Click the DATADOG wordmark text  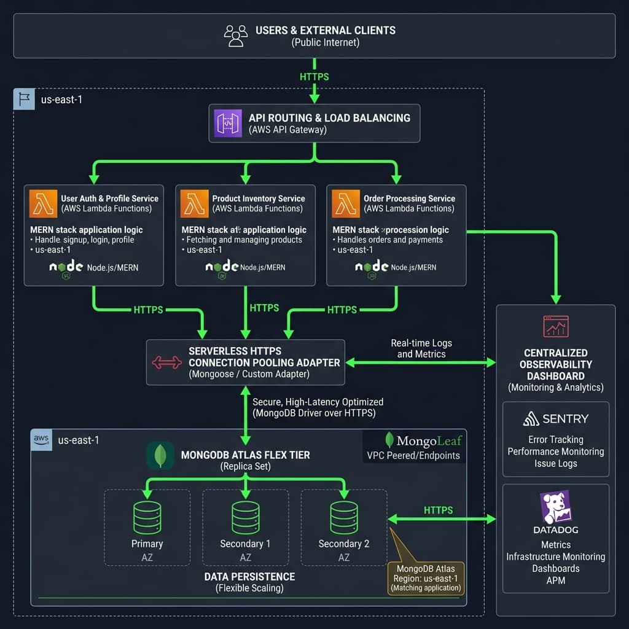pyautogui.click(x=555, y=530)
